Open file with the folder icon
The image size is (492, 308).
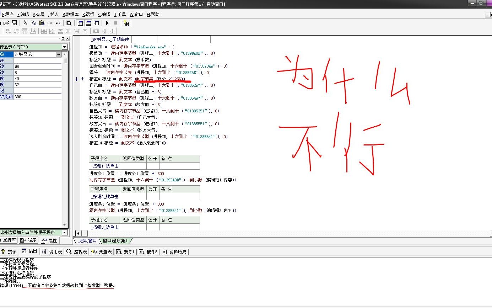point(6,23)
